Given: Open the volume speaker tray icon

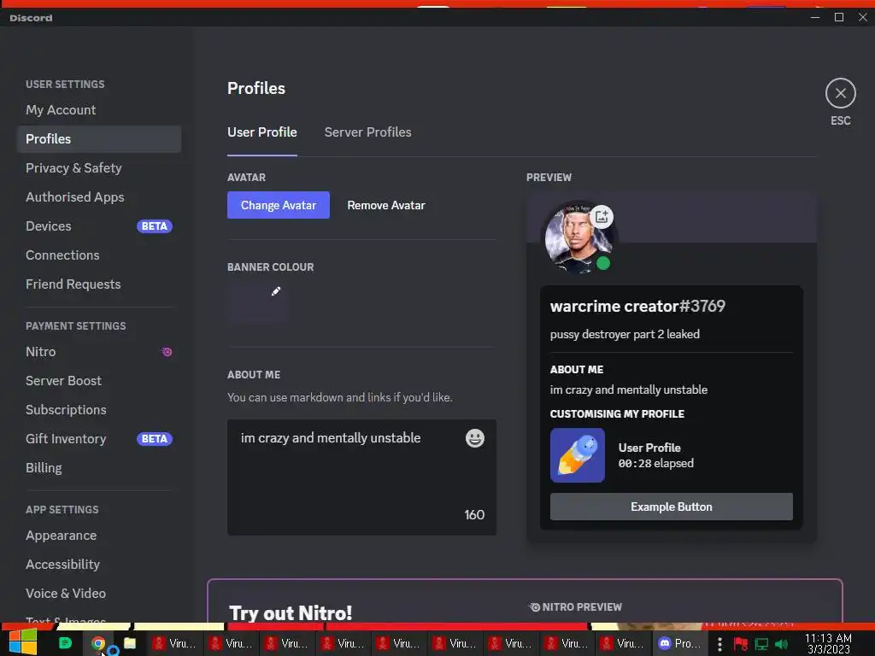Looking at the screenshot, I should pyautogui.click(x=781, y=644).
